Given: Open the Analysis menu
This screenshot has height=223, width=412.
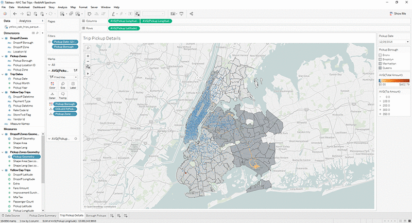Looking at the screenshot, I should pos(62,7).
